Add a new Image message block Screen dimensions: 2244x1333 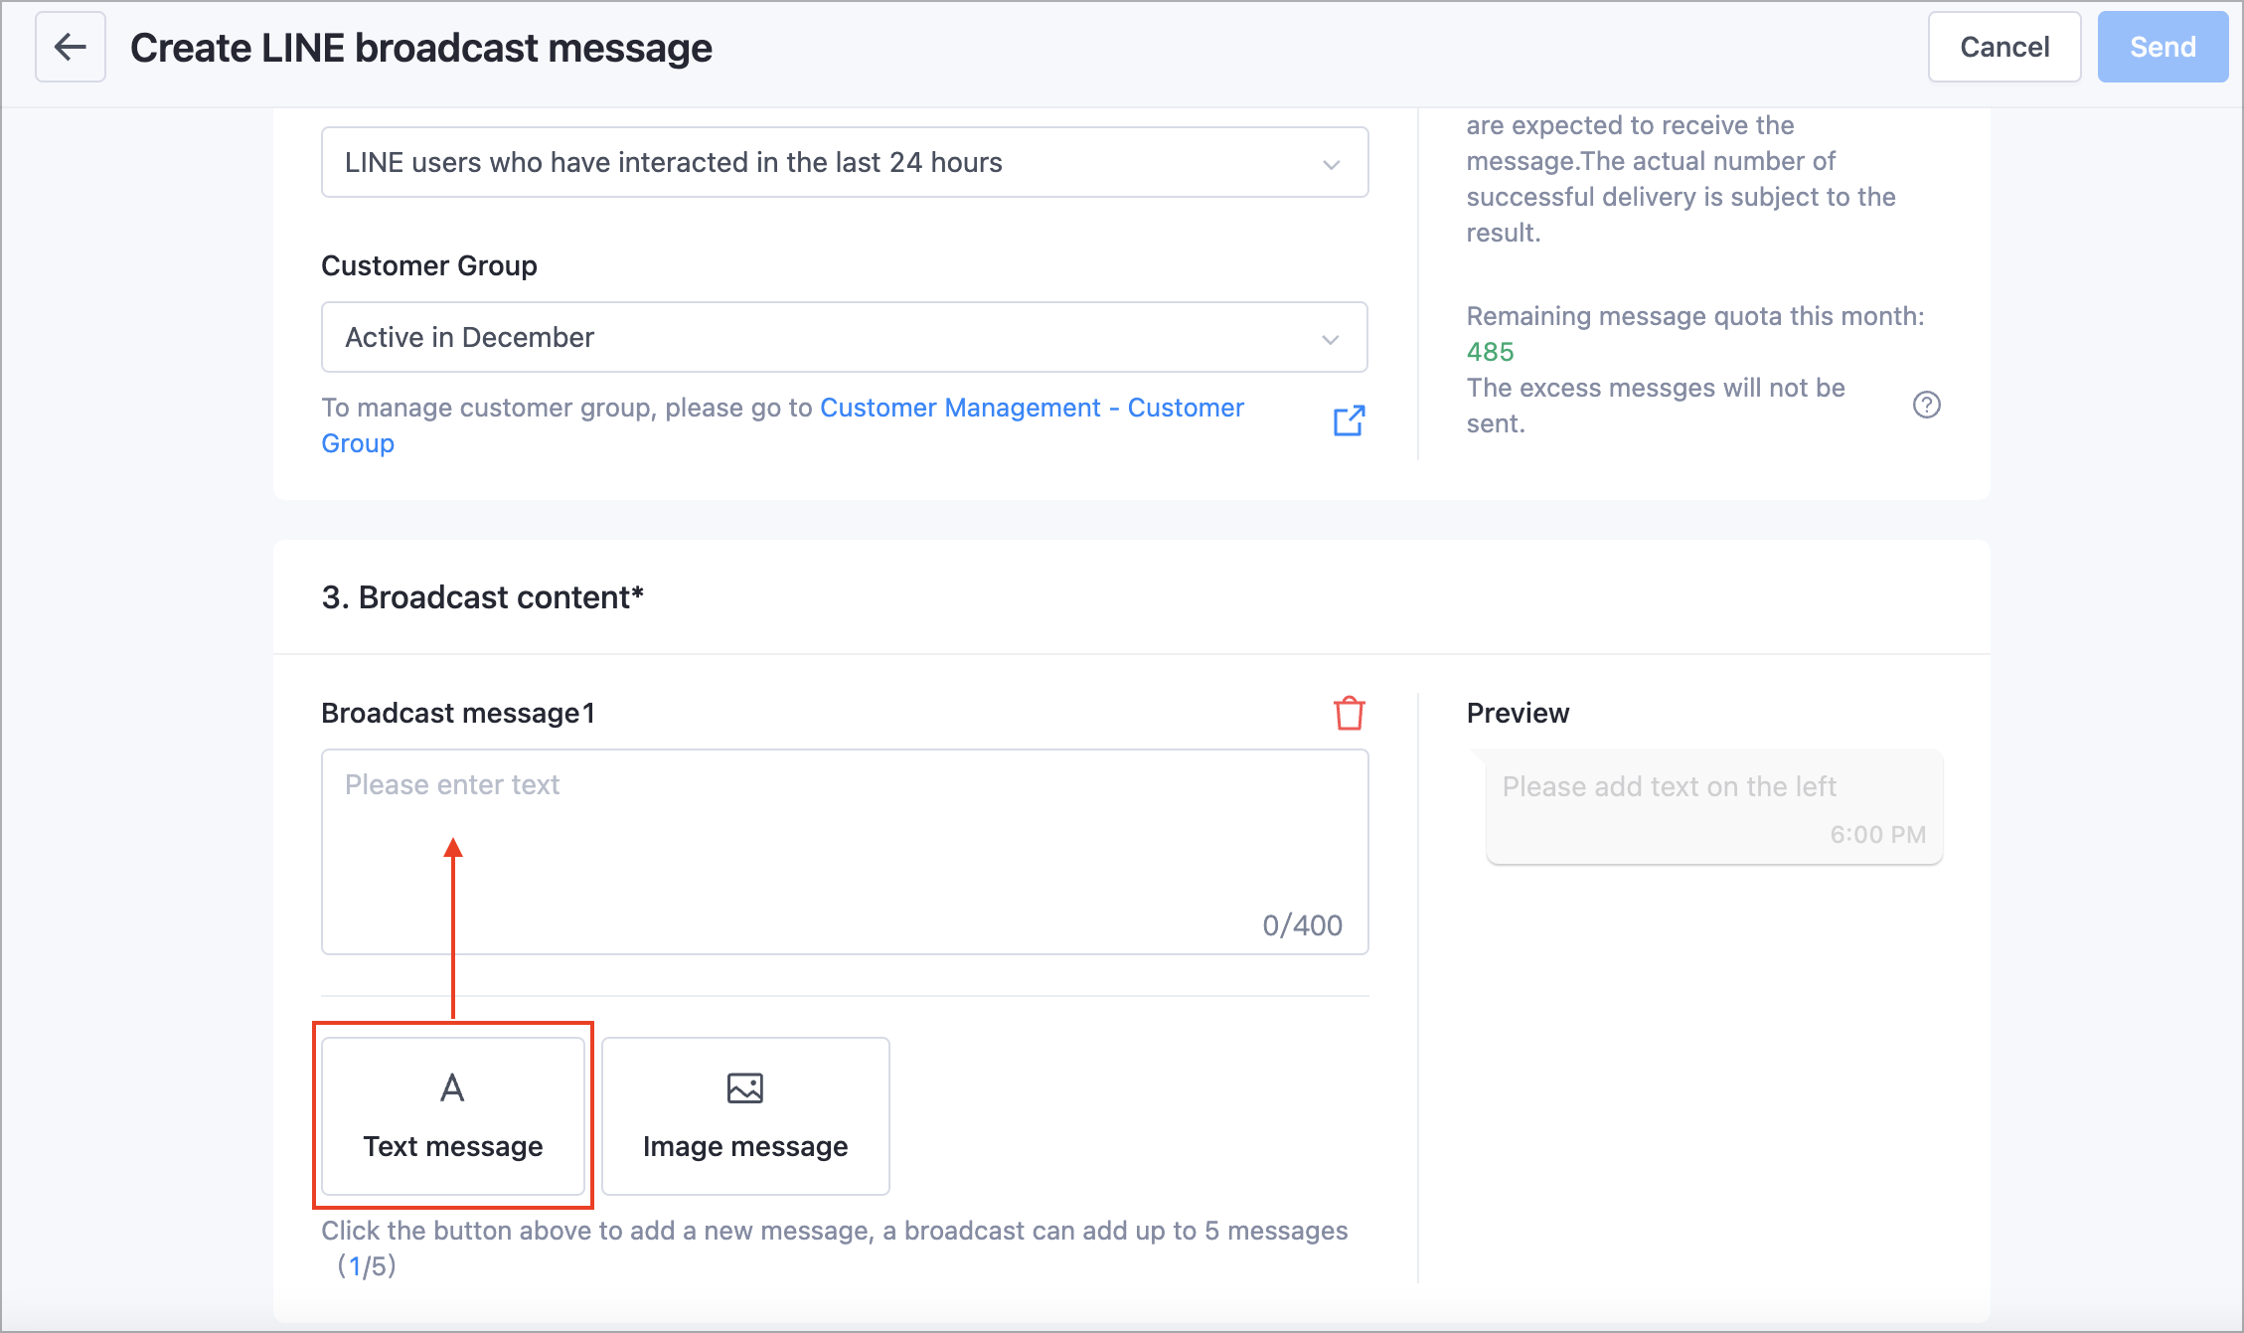[745, 1115]
